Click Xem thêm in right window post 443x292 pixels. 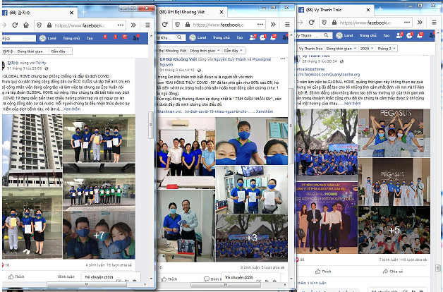coord(352,104)
